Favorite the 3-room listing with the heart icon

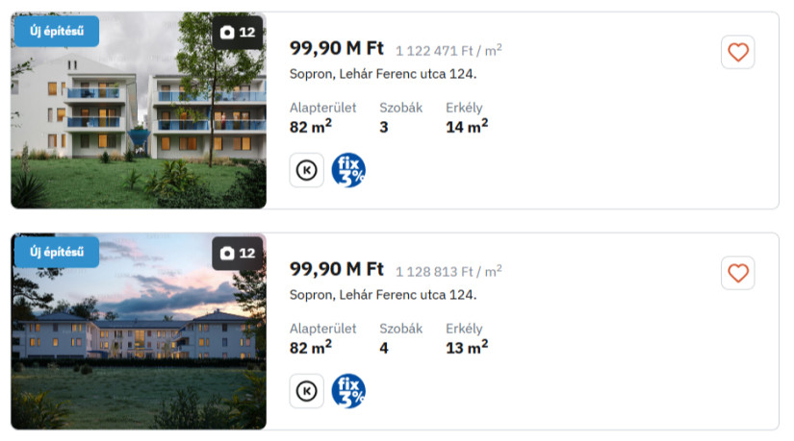point(737,52)
